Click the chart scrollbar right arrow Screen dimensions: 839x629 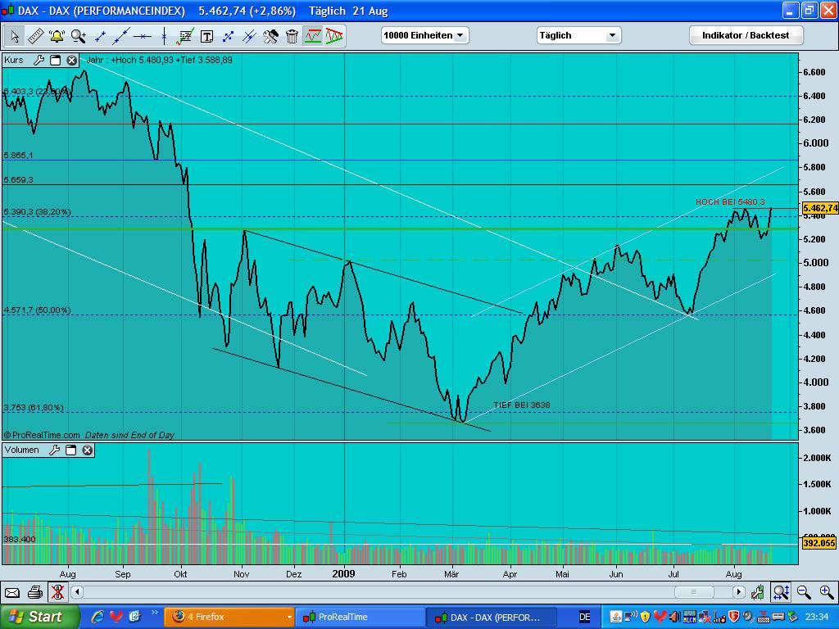(x=739, y=592)
